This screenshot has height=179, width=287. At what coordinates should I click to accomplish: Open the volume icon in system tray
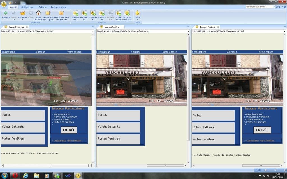[268, 176]
